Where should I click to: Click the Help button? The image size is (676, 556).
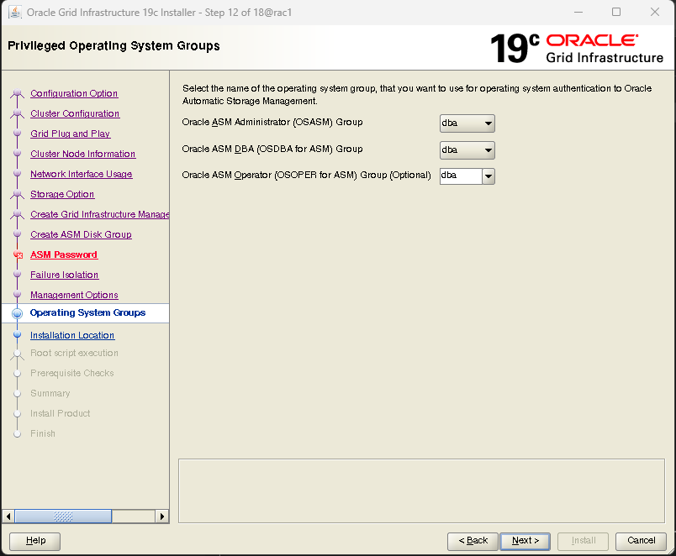click(35, 541)
